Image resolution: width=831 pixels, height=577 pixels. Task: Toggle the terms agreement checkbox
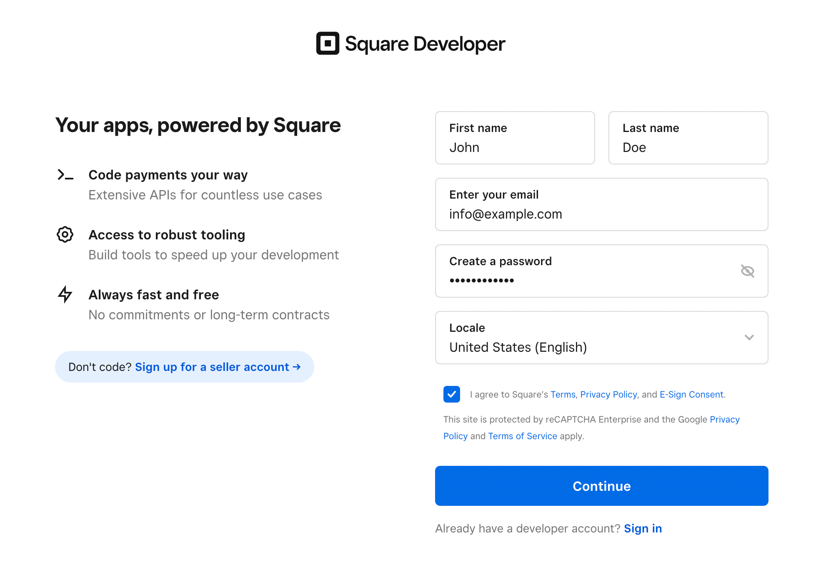tap(452, 394)
